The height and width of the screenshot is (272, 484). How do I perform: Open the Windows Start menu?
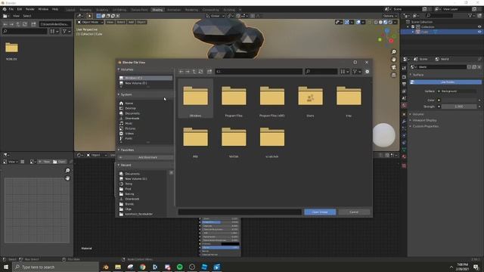(6, 267)
